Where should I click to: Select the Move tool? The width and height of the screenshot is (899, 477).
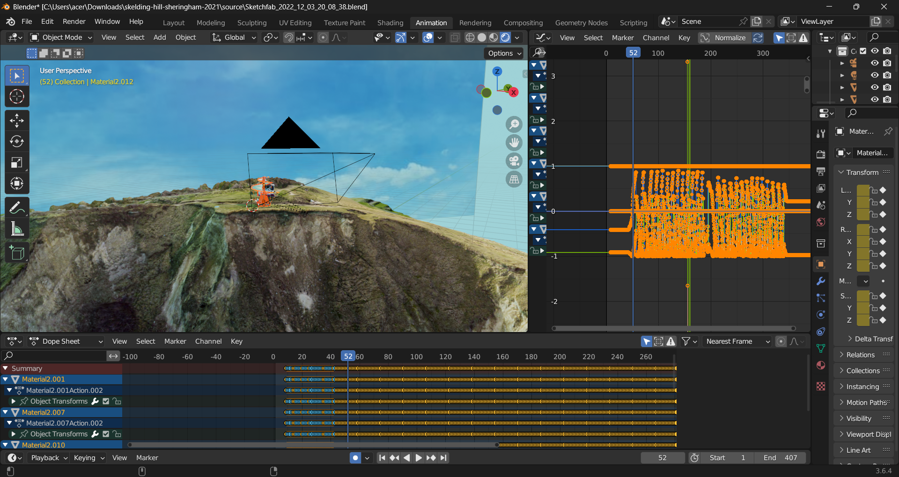click(x=17, y=121)
